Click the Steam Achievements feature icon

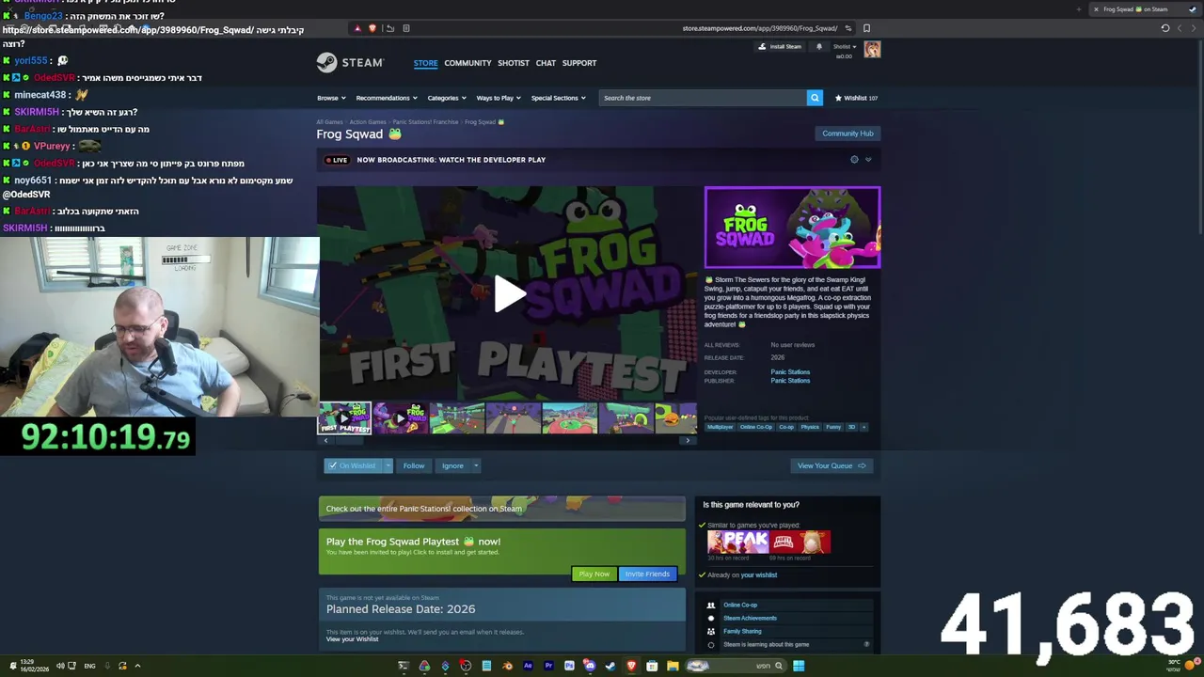(711, 618)
